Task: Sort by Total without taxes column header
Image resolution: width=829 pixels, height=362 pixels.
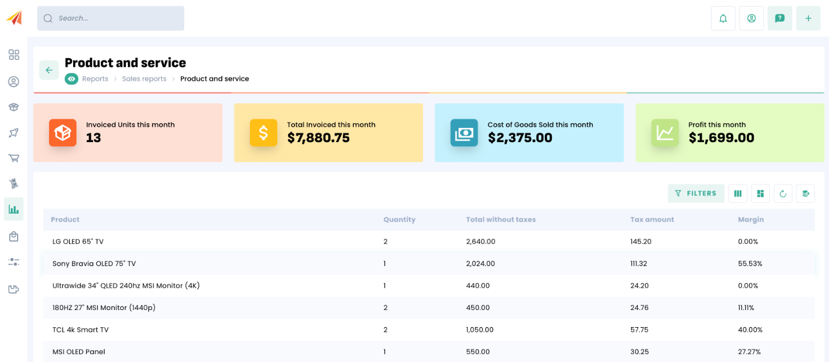Action: click(x=501, y=219)
